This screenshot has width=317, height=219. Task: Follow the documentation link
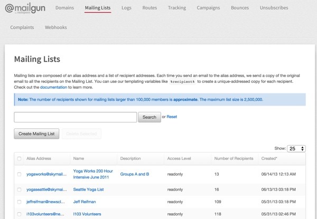coord(53,87)
